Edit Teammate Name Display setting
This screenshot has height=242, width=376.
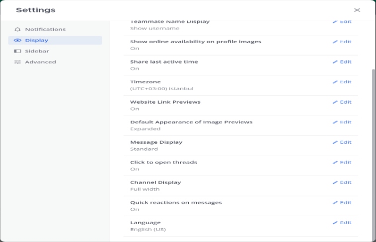pos(342,22)
